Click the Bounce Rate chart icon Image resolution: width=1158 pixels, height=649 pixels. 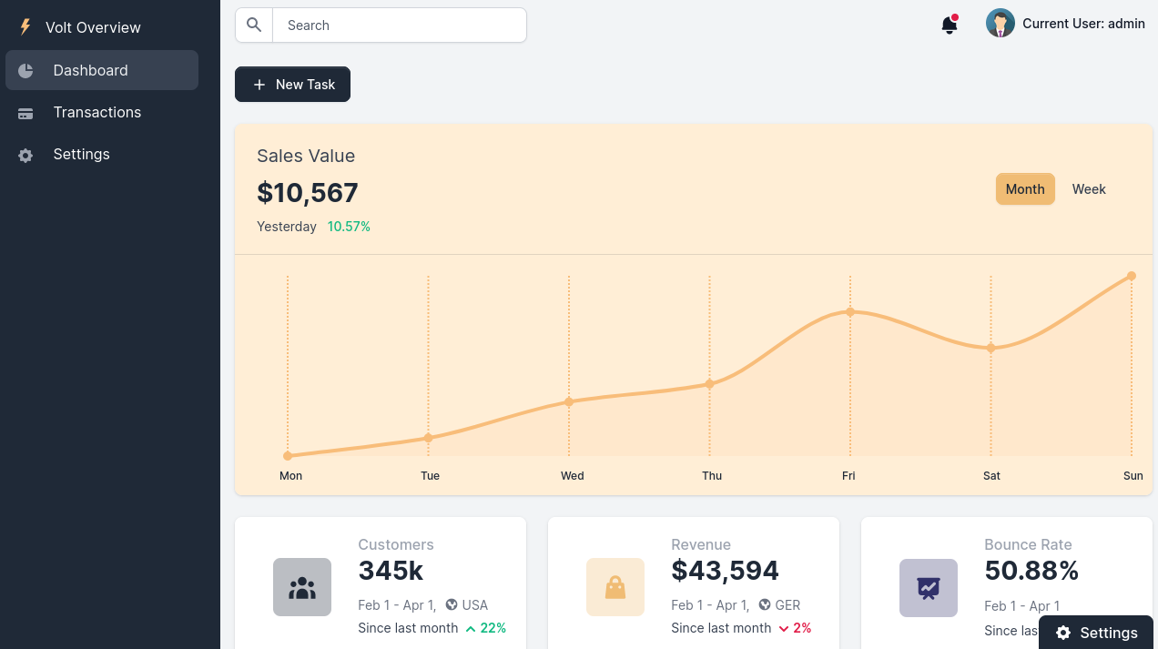[928, 588]
